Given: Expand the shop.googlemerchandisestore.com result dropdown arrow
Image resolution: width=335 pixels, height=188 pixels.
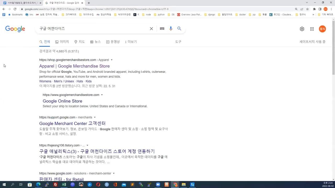Looking at the screenshot, I should (x=111, y=60).
